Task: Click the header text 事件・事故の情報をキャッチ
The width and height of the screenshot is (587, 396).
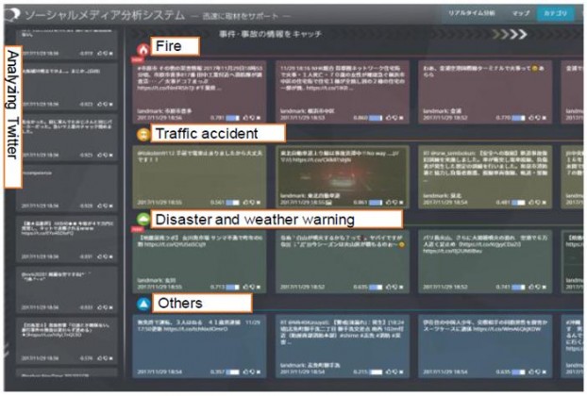Action: tap(270, 34)
